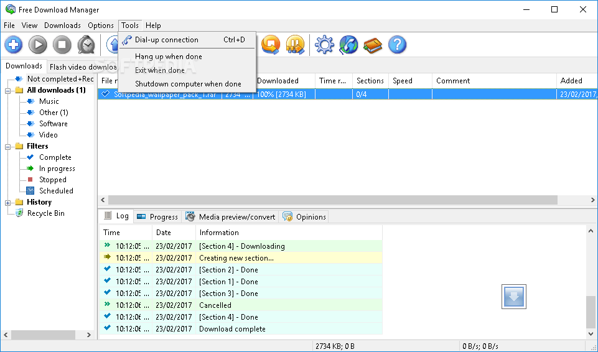Click the phone icon beside Dial-up connection
This screenshot has width=598, height=352.
coord(127,40)
